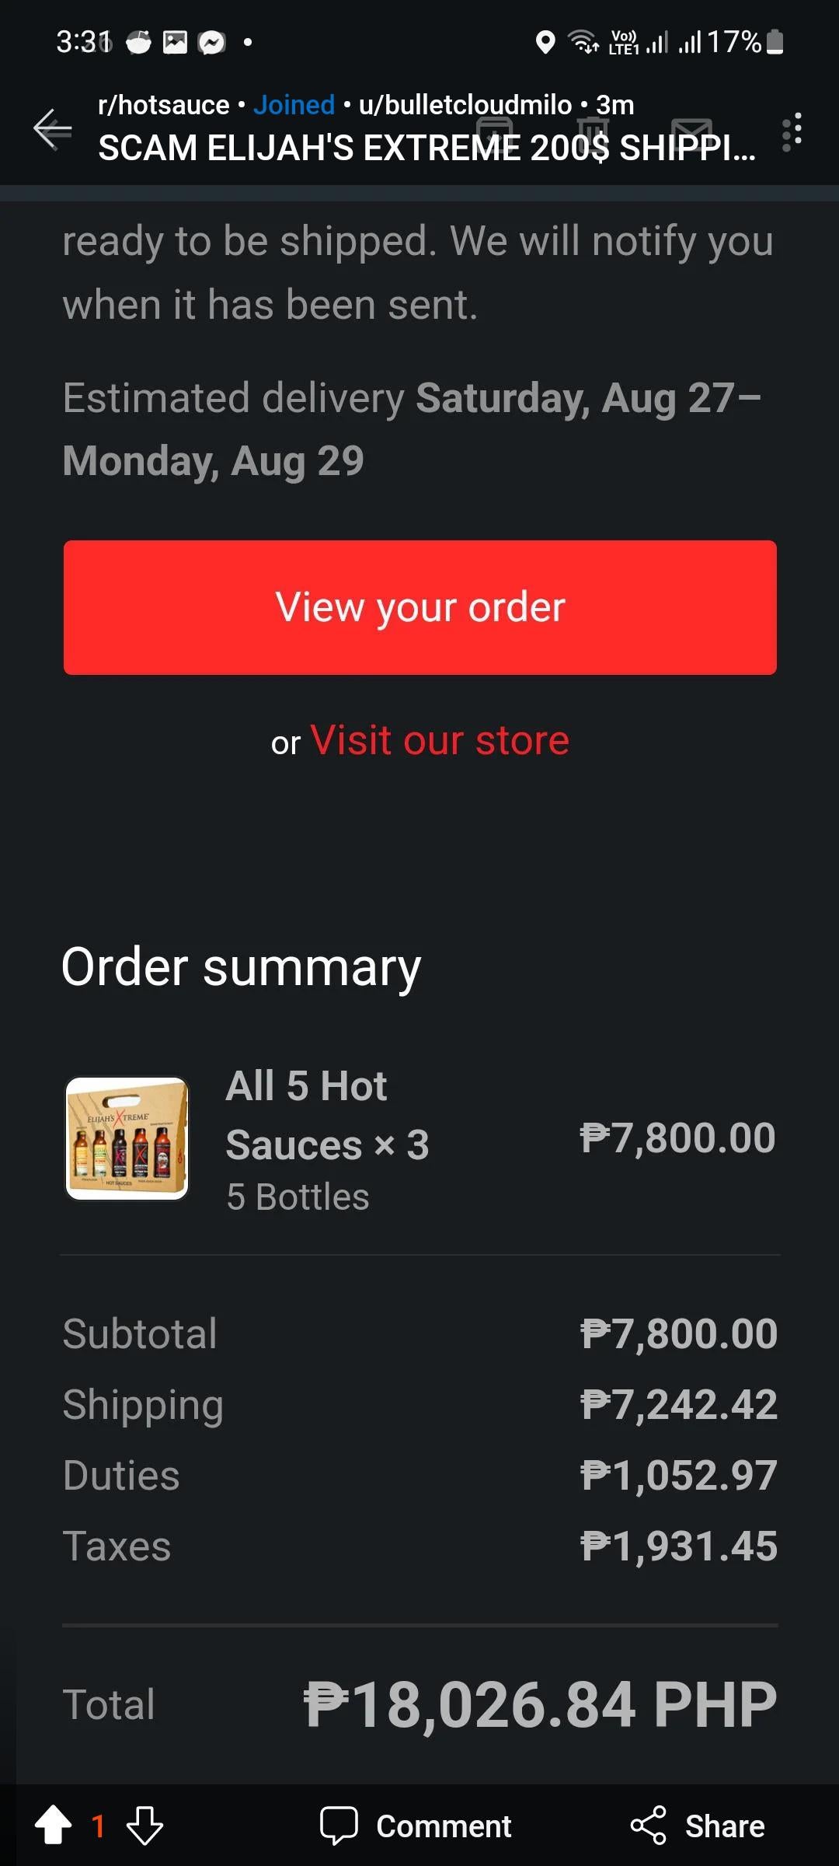Tap the back arrow in the header
This screenshot has width=839, height=1866.
pos(53,128)
